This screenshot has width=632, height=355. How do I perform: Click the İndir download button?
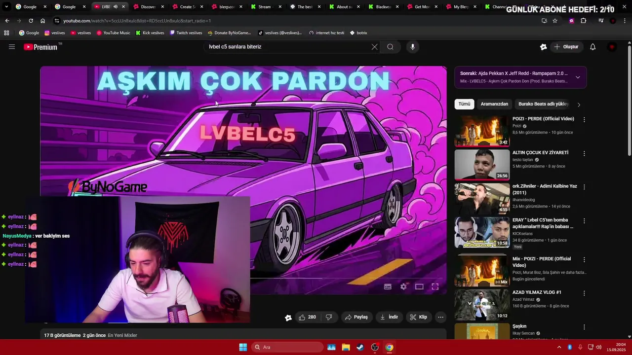(389, 317)
